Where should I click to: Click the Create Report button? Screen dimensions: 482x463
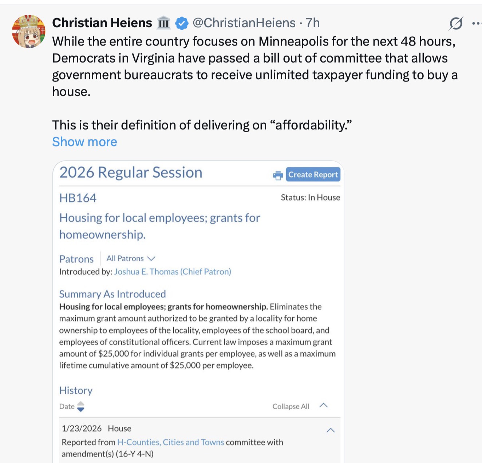pyautogui.click(x=313, y=174)
